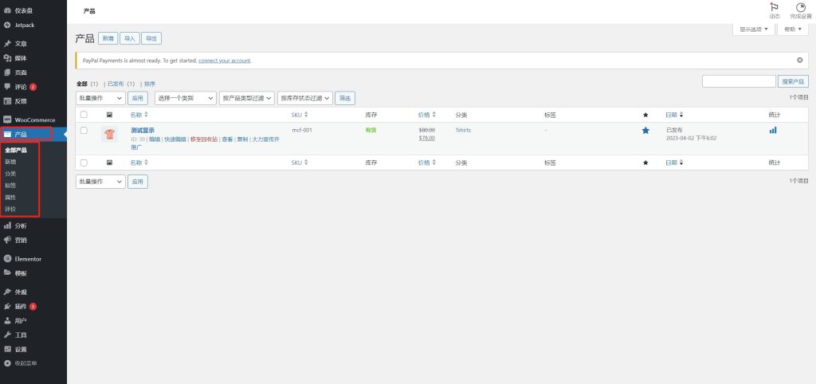Click the lower 应用 apply button
This screenshot has height=384, width=816.
click(x=138, y=182)
